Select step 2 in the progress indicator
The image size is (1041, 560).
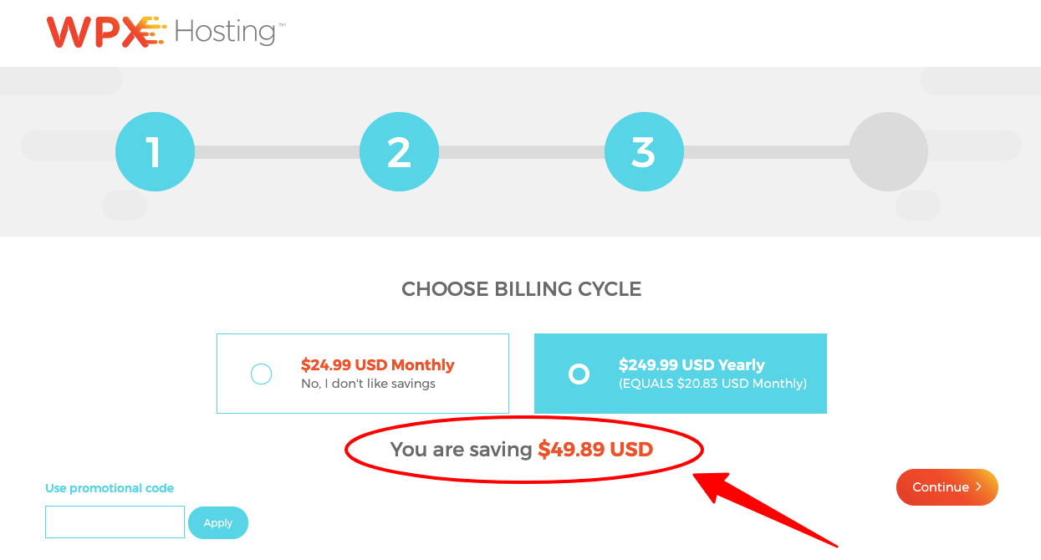(399, 151)
